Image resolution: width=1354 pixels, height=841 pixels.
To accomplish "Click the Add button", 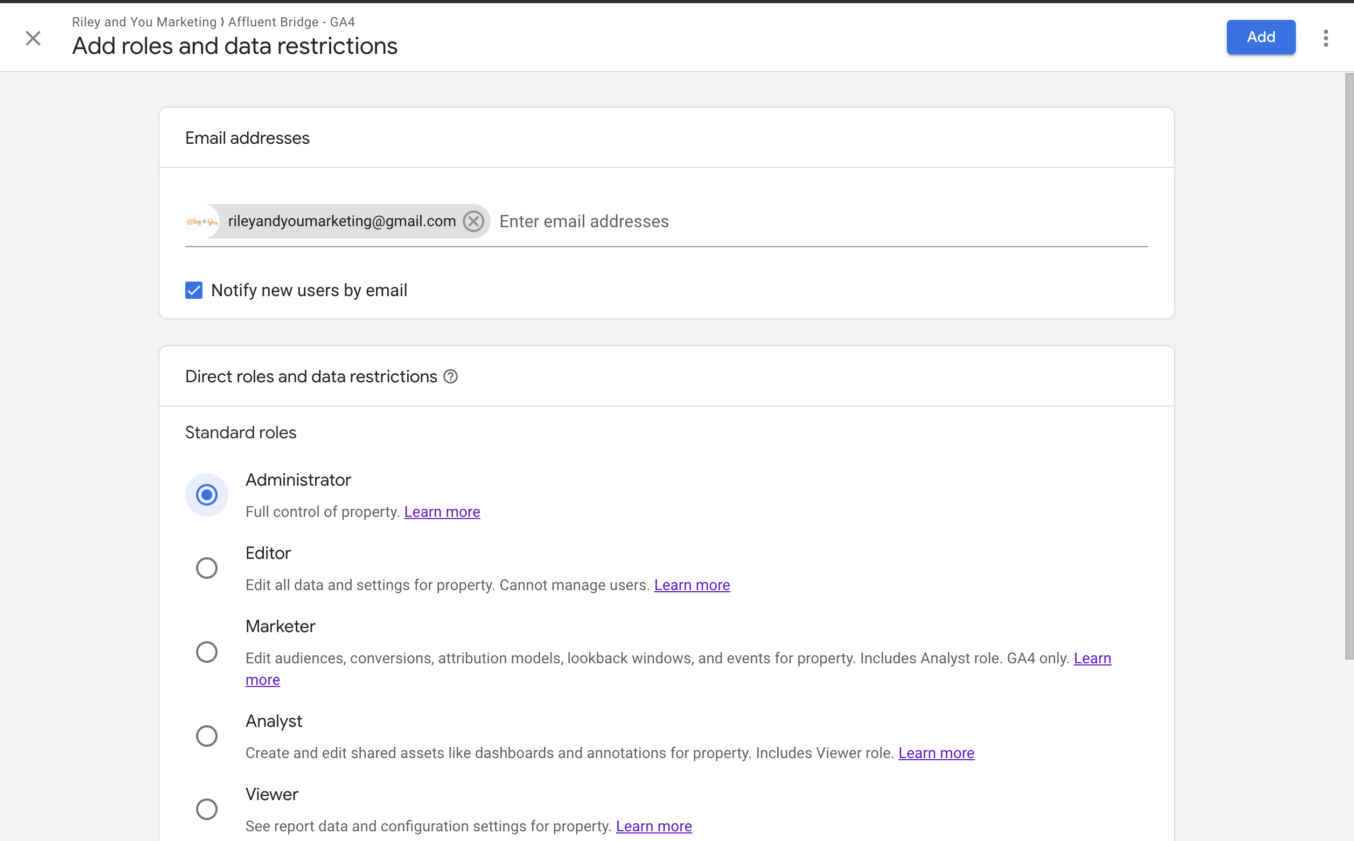I will pos(1260,37).
